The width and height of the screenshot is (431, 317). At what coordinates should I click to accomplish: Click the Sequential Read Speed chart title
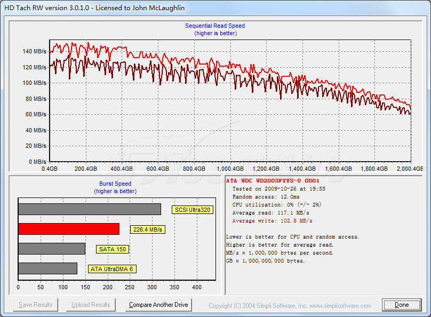[215, 26]
